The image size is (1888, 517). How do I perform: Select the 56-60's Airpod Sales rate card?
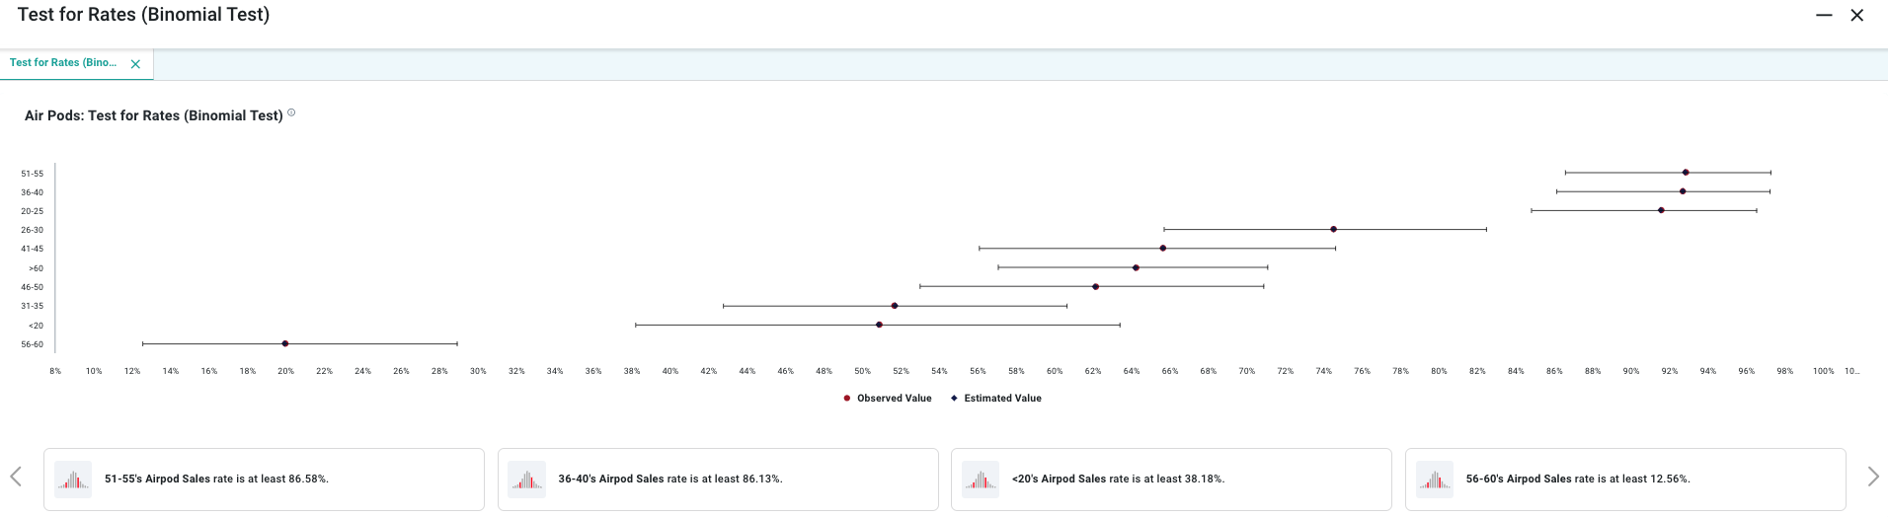tap(1625, 480)
